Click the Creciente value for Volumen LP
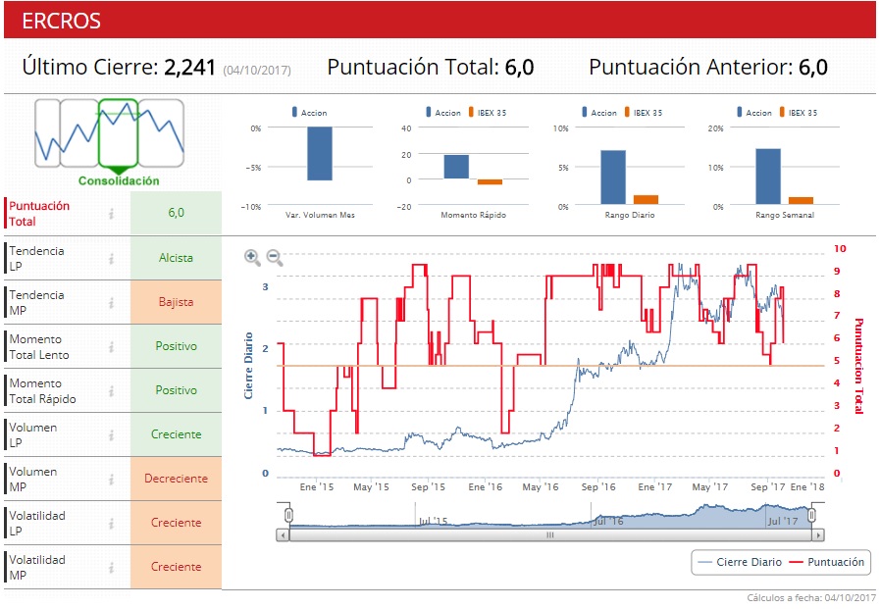880x609 pixels. click(x=176, y=434)
